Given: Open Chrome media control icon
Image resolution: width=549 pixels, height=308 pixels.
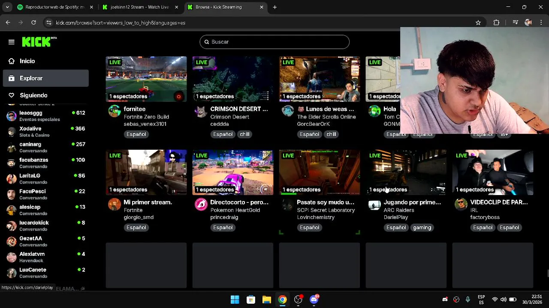Looking at the screenshot, I should 516,23.
